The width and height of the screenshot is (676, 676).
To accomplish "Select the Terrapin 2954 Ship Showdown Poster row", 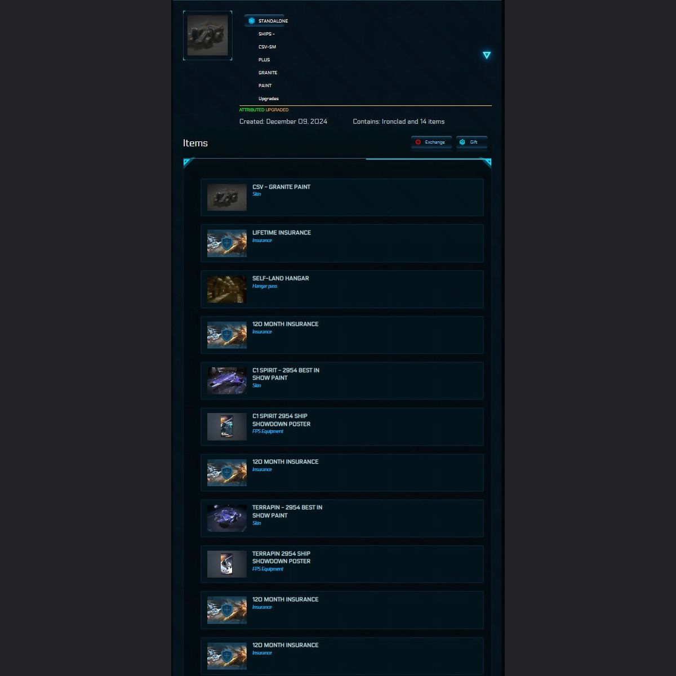I will (342, 564).
